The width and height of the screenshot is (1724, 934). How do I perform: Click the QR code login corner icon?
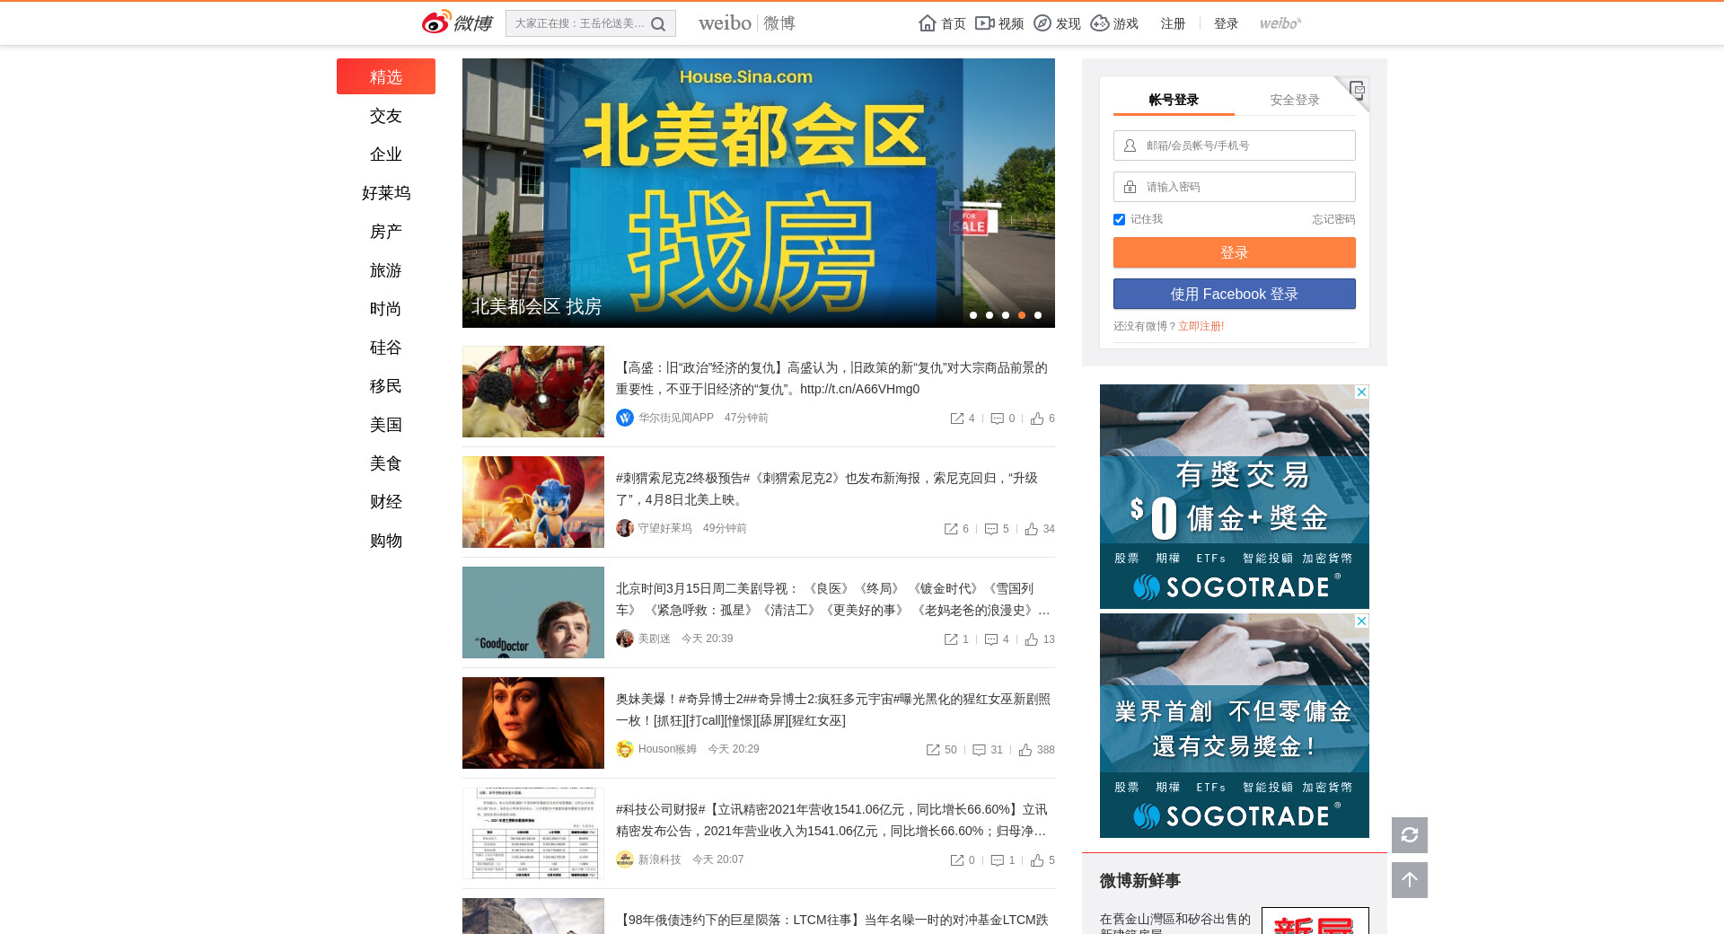tap(1357, 89)
